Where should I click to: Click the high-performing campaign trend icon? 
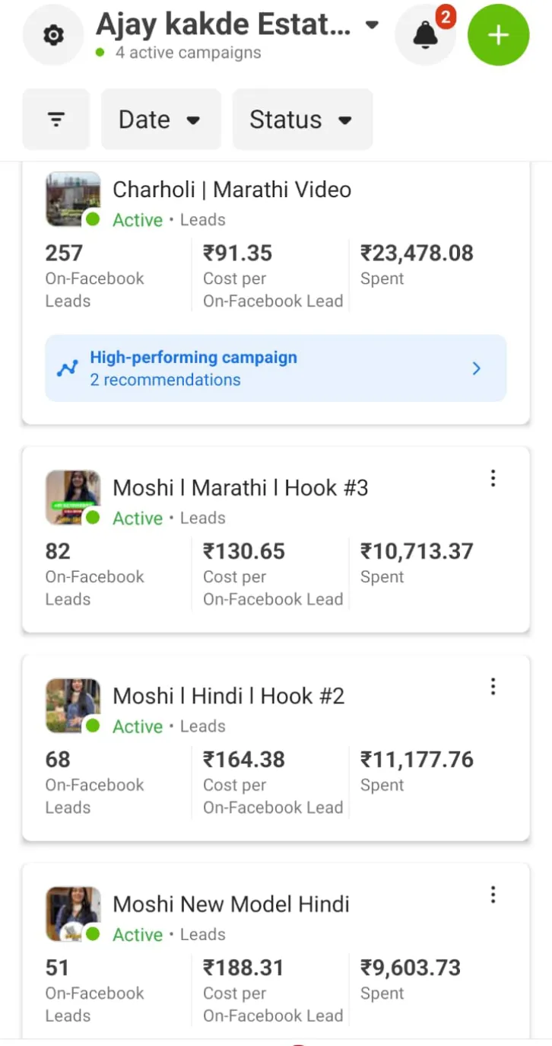click(68, 368)
